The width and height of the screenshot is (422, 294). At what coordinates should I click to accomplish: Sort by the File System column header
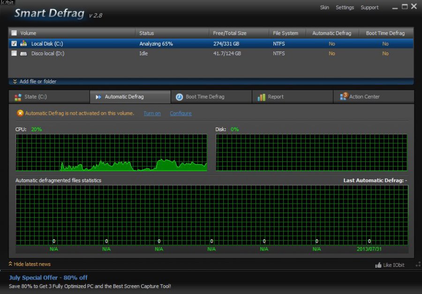[286, 33]
